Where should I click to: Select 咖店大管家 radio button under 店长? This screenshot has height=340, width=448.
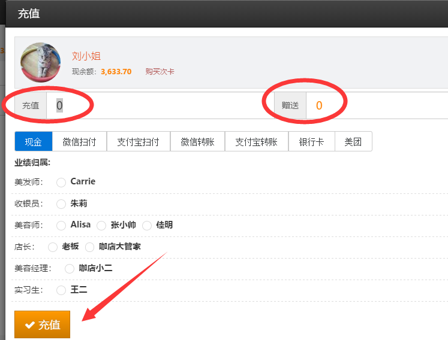point(89,247)
